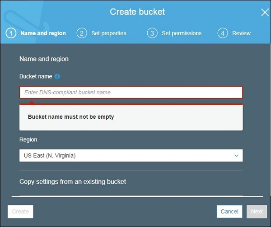Close the Create bucket dialog with X
Screen dimensions: 271x227
tap(265, 12)
